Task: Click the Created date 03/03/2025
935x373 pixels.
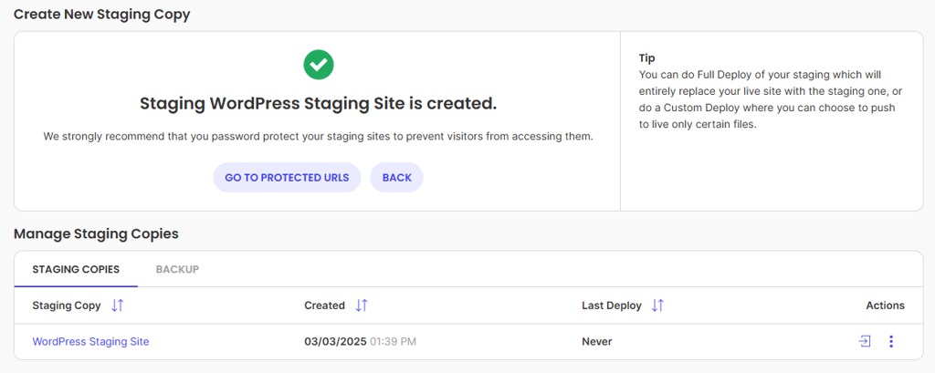Action: pyautogui.click(x=336, y=341)
